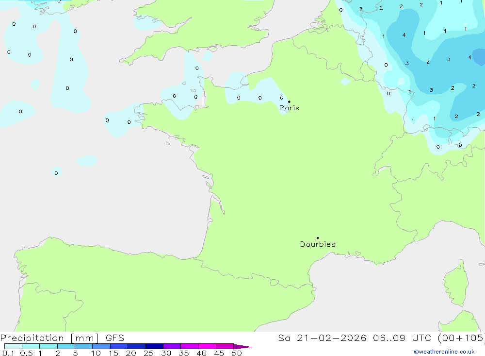Click the "GFS" model label
This screenshot has width=485, height=356.
click(115, 338)
